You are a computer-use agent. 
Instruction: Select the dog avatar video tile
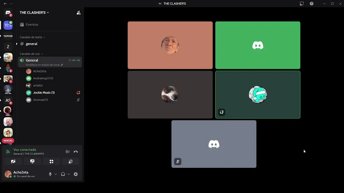[170, 95]
